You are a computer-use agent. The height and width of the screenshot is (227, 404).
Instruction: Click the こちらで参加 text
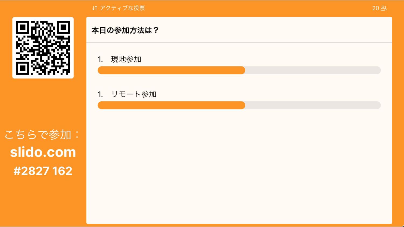coord(38,134)
